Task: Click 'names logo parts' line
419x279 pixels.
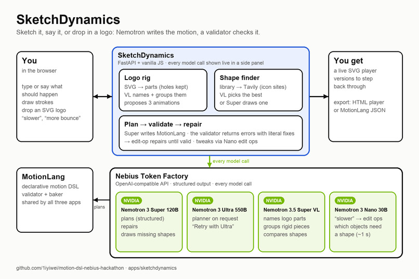Action: pyautogui.click(x=284, y=218)
